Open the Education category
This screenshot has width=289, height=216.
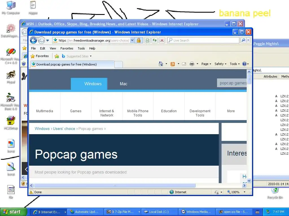point(169,111)
